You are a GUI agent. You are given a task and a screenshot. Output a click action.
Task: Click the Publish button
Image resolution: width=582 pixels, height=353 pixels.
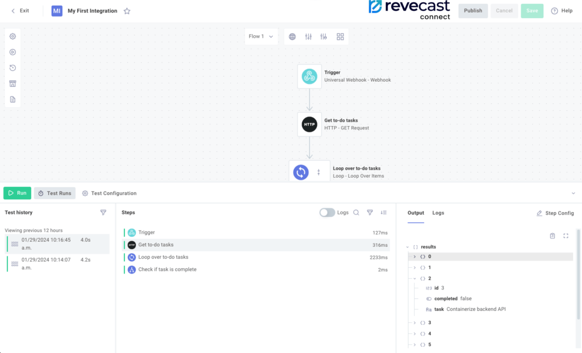point(473,11)
